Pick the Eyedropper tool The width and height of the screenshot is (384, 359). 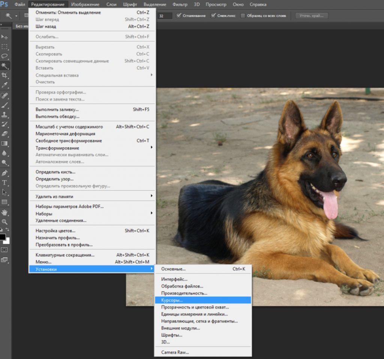click(x=4, y=85)
